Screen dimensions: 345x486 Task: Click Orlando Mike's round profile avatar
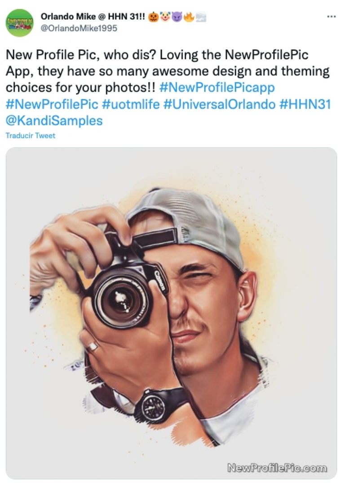click(x=20, y=23)
